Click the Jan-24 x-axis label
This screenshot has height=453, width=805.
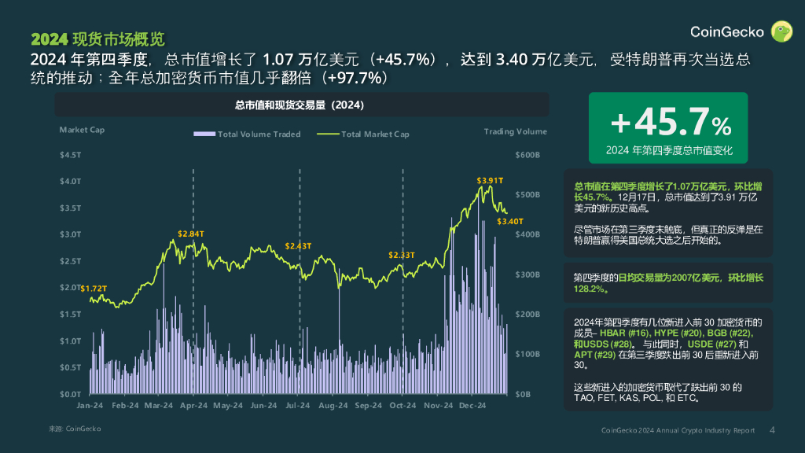click(x=90, y=405)
